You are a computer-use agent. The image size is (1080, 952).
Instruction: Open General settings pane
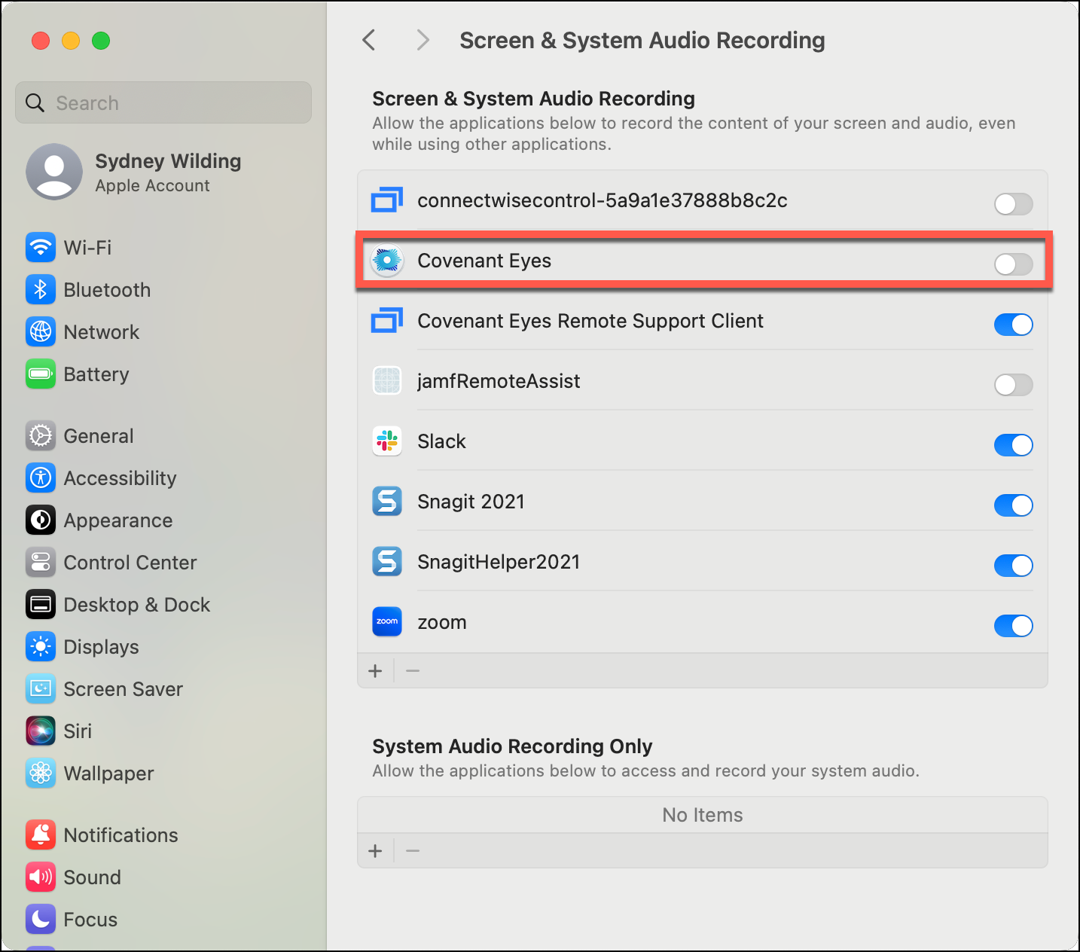(x=98, y=435)
